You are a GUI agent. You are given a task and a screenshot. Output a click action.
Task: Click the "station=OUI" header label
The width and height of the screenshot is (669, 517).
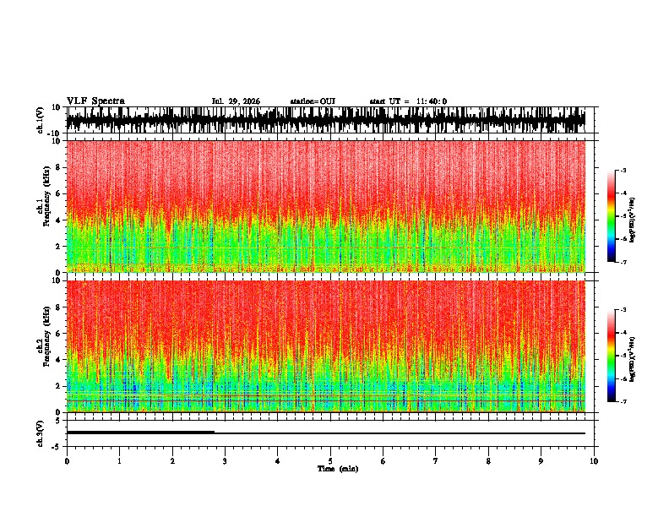pyautogui.click(x=313, y=101)
